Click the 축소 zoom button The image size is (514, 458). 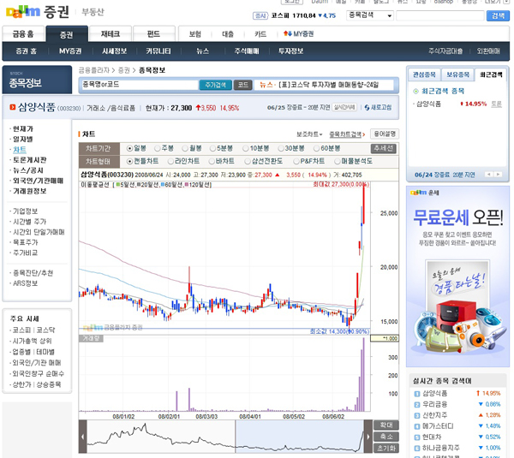386,437
